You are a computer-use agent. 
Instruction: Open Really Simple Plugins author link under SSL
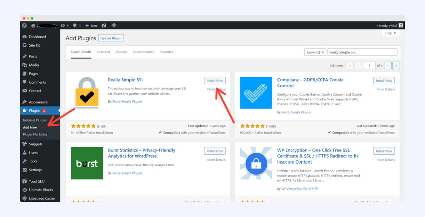pyautogui.click(x=127, y=102)
